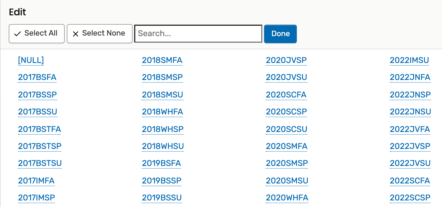Screen dimensions: 442x207
Task: Click the Select None button
Action: click(x=100, y=34)
